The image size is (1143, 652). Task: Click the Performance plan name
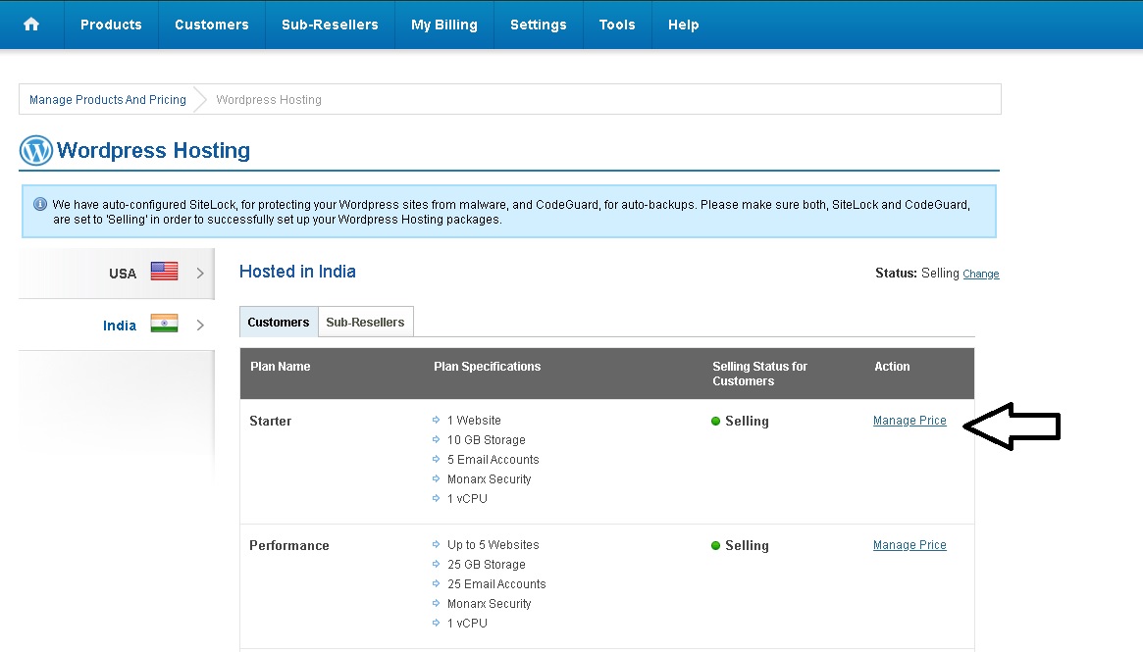(x=289, y=546)
